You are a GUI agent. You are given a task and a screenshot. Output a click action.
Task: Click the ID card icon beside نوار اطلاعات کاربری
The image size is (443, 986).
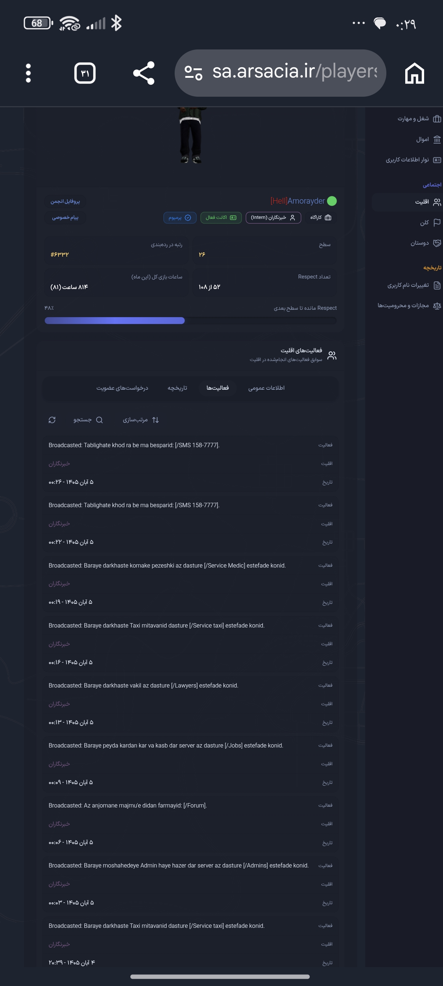pos(437,160)
